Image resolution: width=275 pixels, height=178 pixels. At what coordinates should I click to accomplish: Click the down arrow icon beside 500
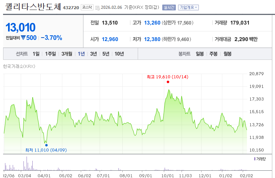pyautogui.click(x=23, y=38)
